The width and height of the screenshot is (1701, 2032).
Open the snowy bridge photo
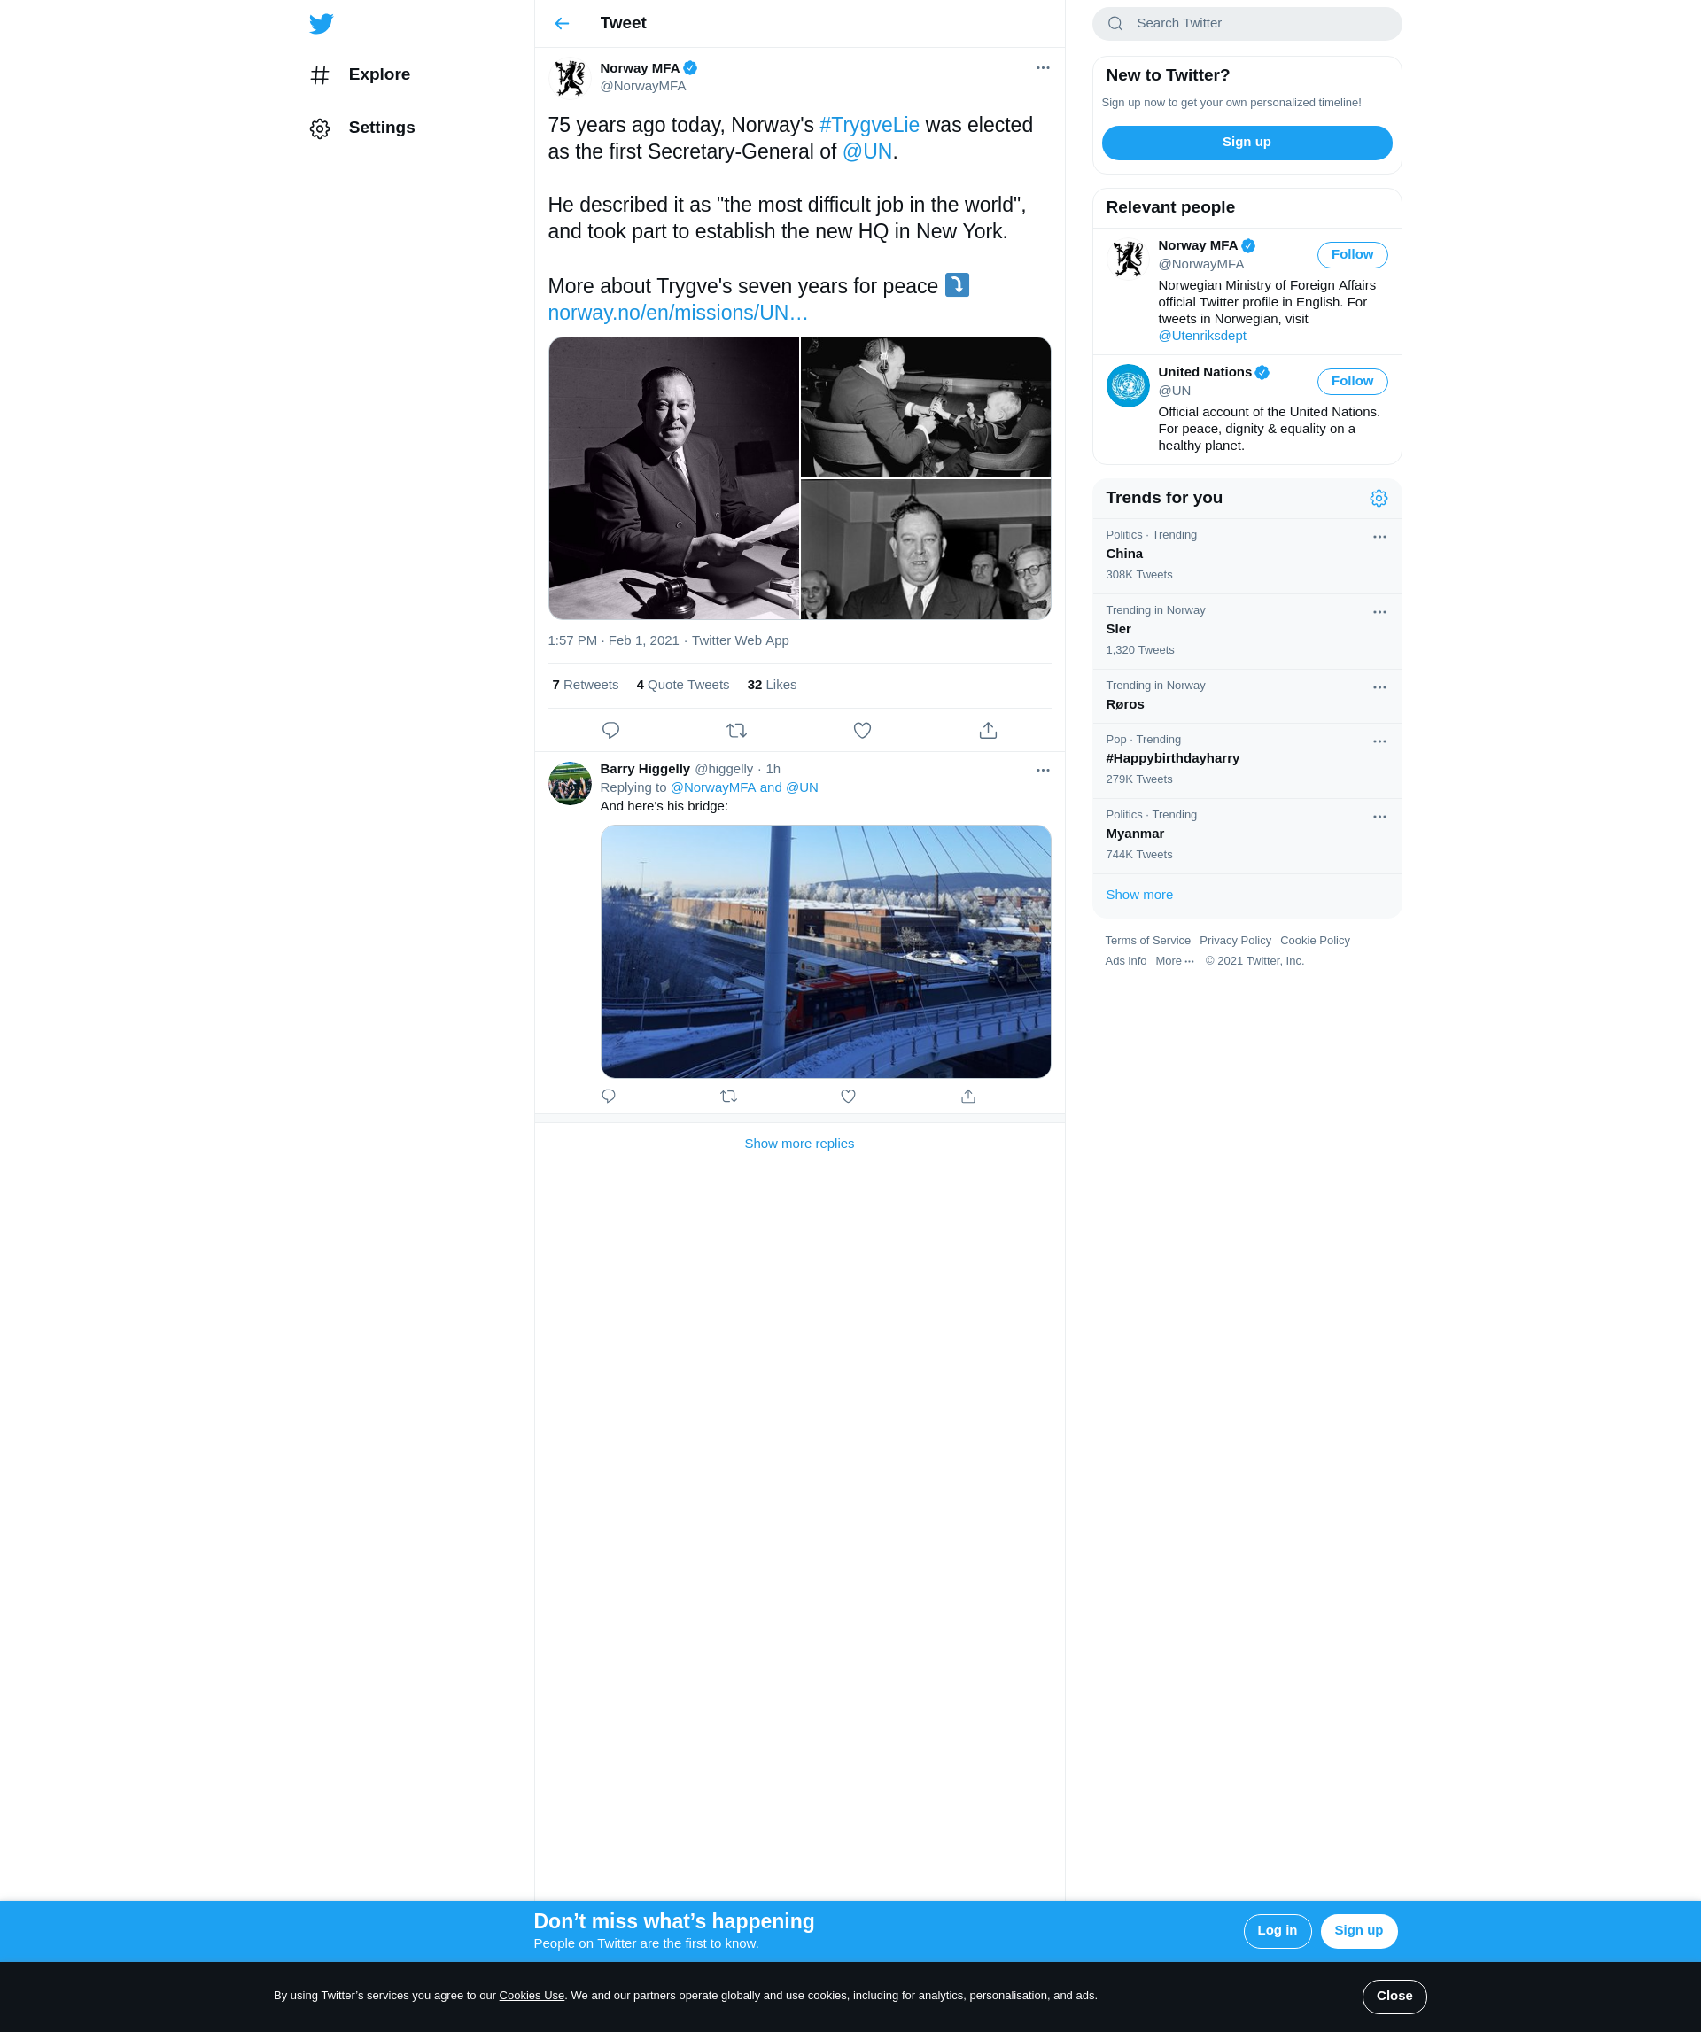tap(826, 951)
